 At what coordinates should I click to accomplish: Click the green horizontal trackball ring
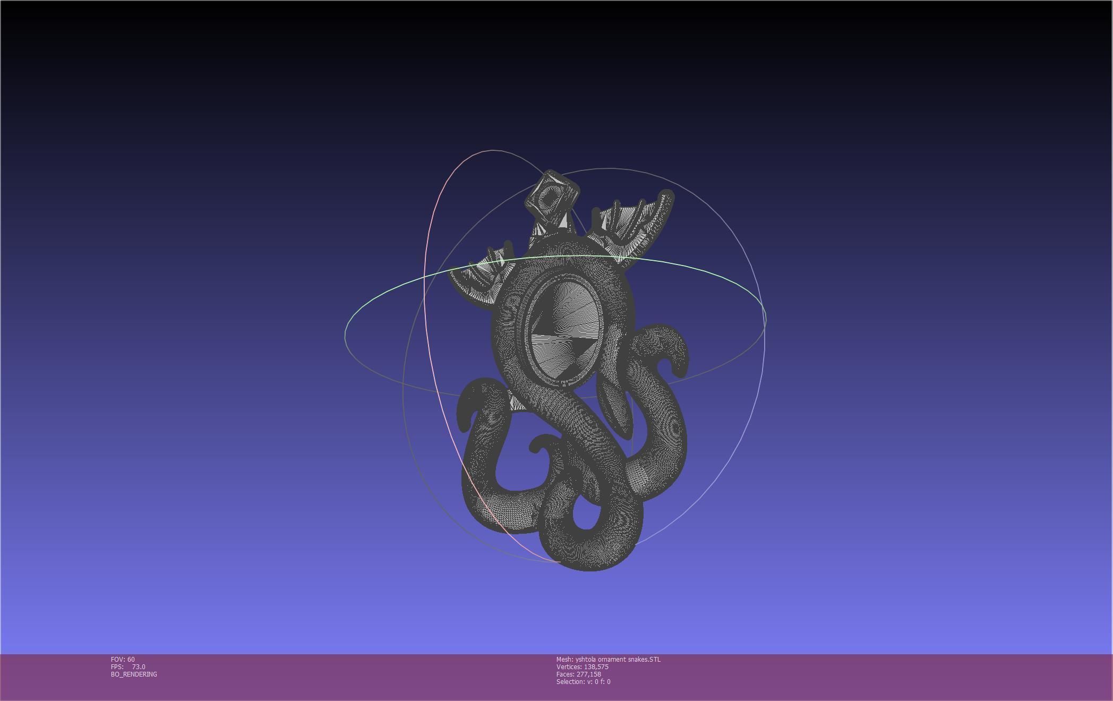[555, 326]
